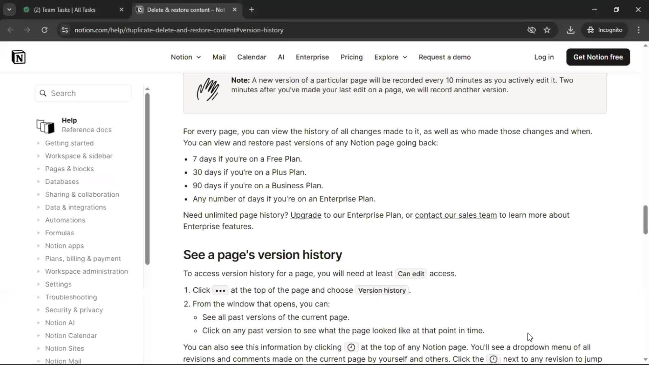Viewport: 649px width, 365px height.
Task: Open Security & privacy section
Action: click(x=74, y=310)
